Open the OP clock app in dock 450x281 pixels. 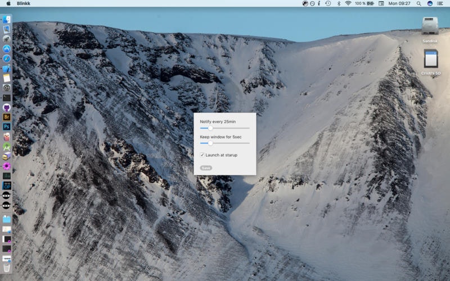[7, 185]
